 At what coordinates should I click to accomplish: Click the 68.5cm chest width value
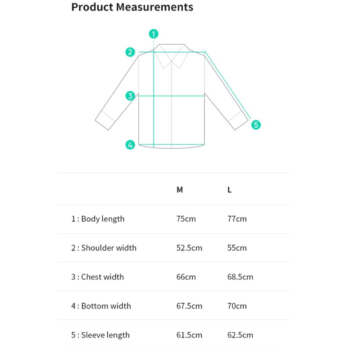pos(240,277)
